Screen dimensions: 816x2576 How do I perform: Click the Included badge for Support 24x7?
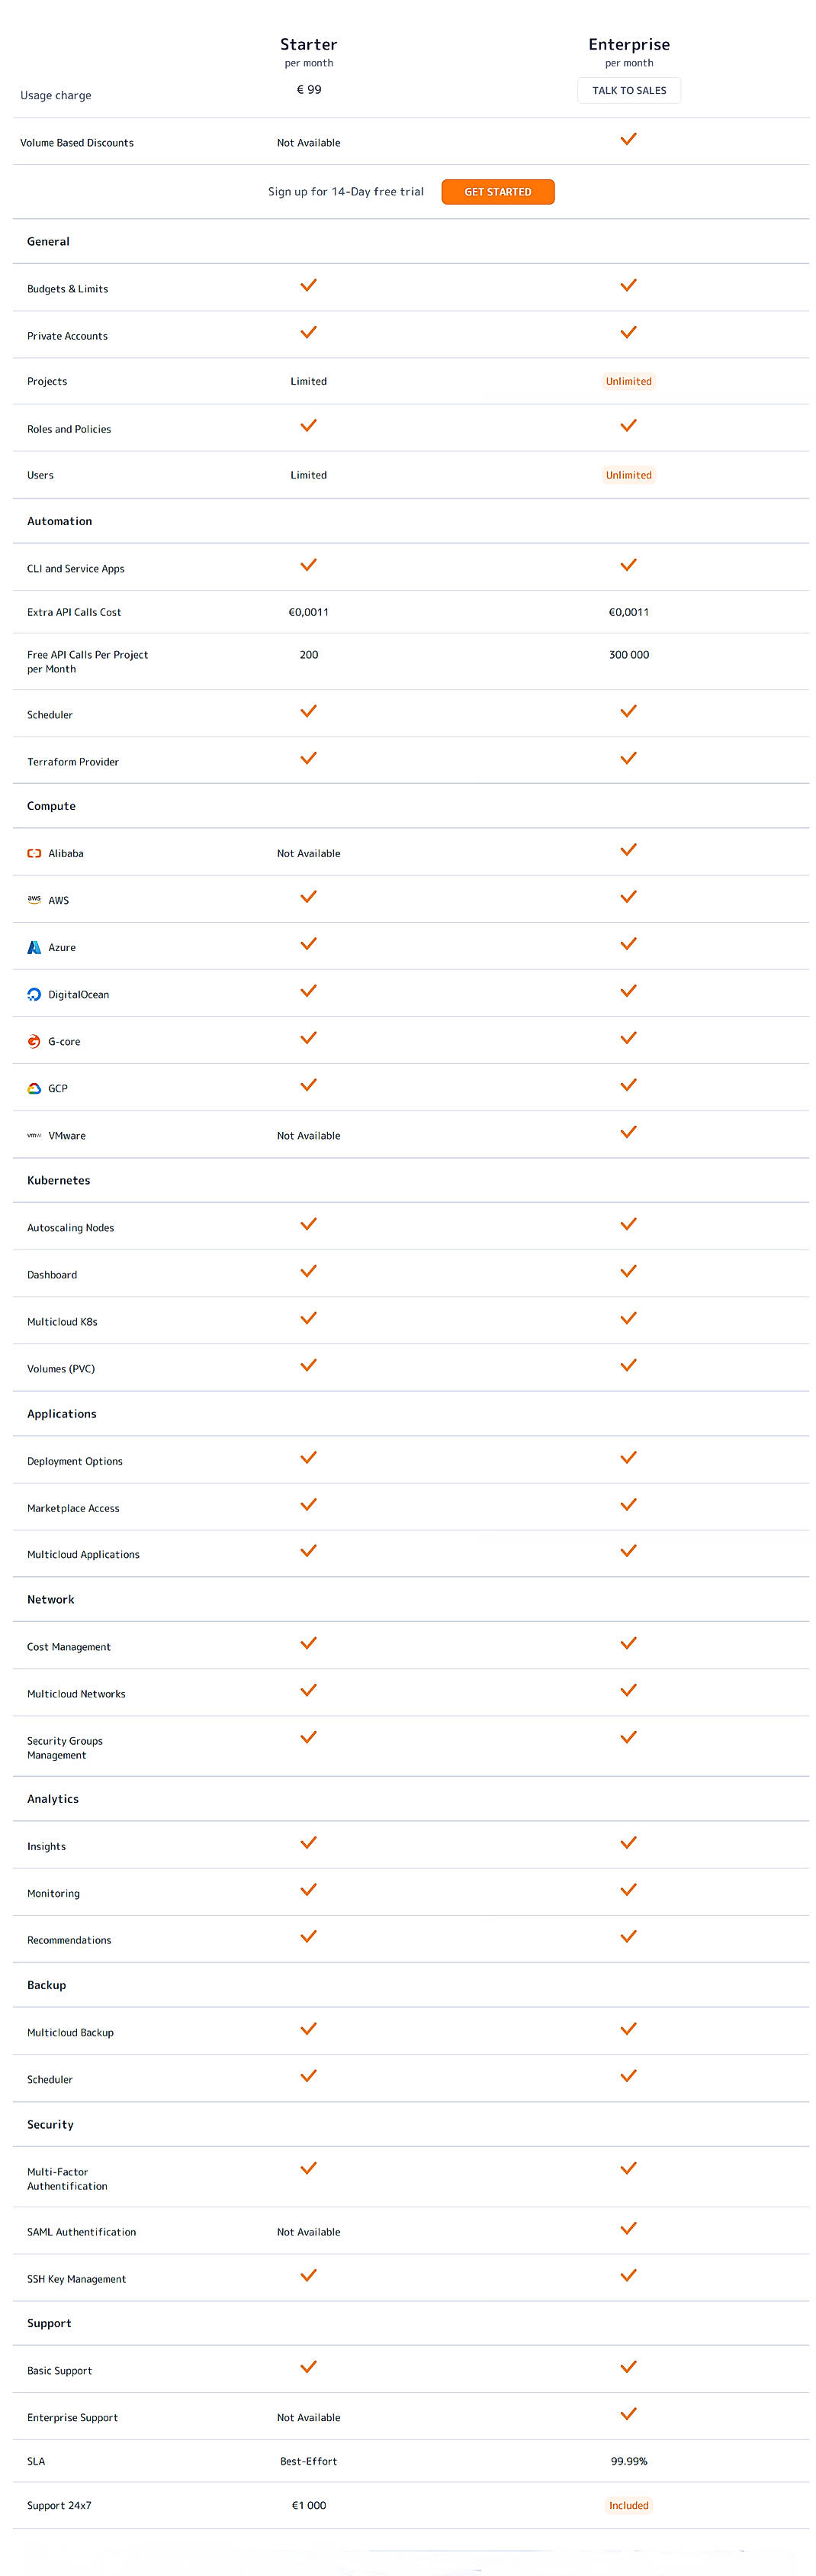tap(628, 2505)
